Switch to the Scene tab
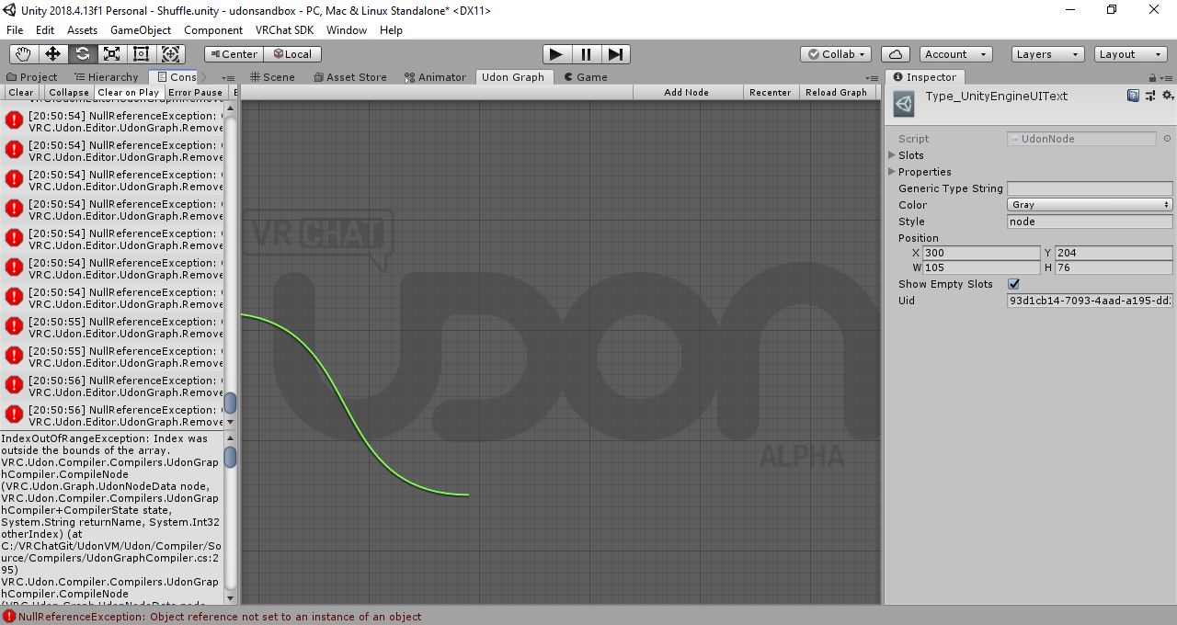 coord(272,77)
